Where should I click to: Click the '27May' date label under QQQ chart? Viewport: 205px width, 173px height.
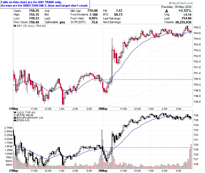click(x=14, y=171)
